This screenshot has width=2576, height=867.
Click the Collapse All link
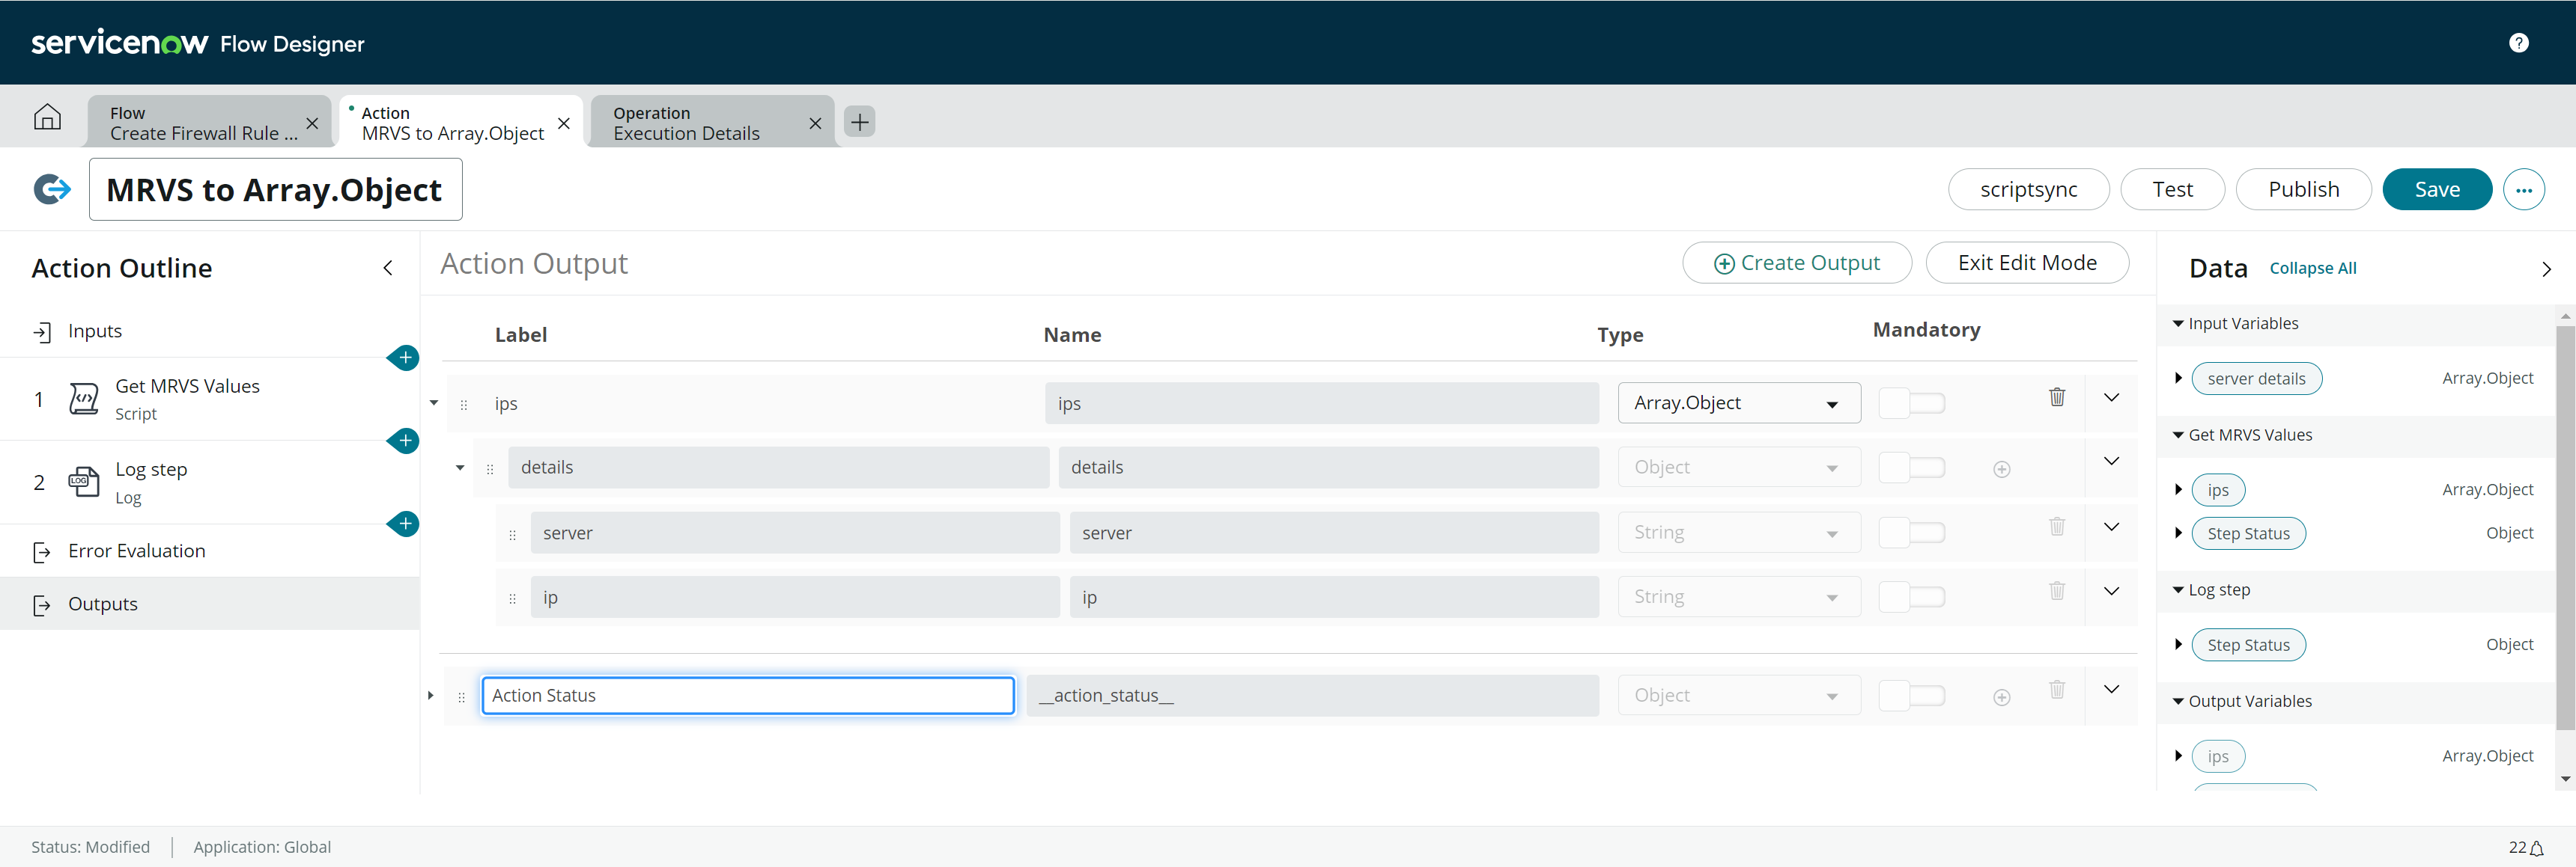pyautogui.click(x=2312, y=269)
